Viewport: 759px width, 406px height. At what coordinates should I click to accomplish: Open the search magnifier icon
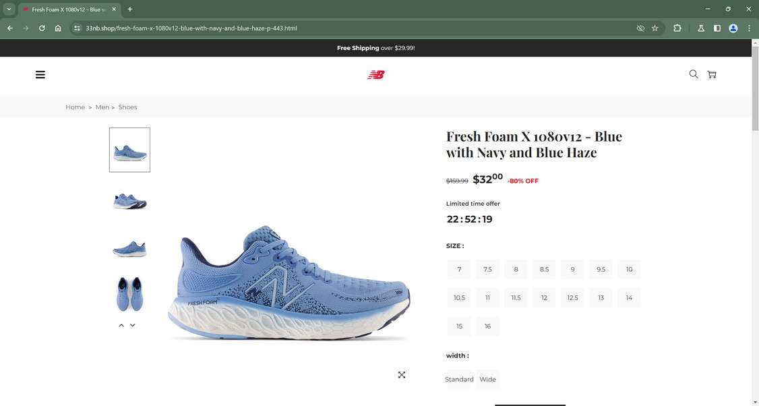click(693, 74)
